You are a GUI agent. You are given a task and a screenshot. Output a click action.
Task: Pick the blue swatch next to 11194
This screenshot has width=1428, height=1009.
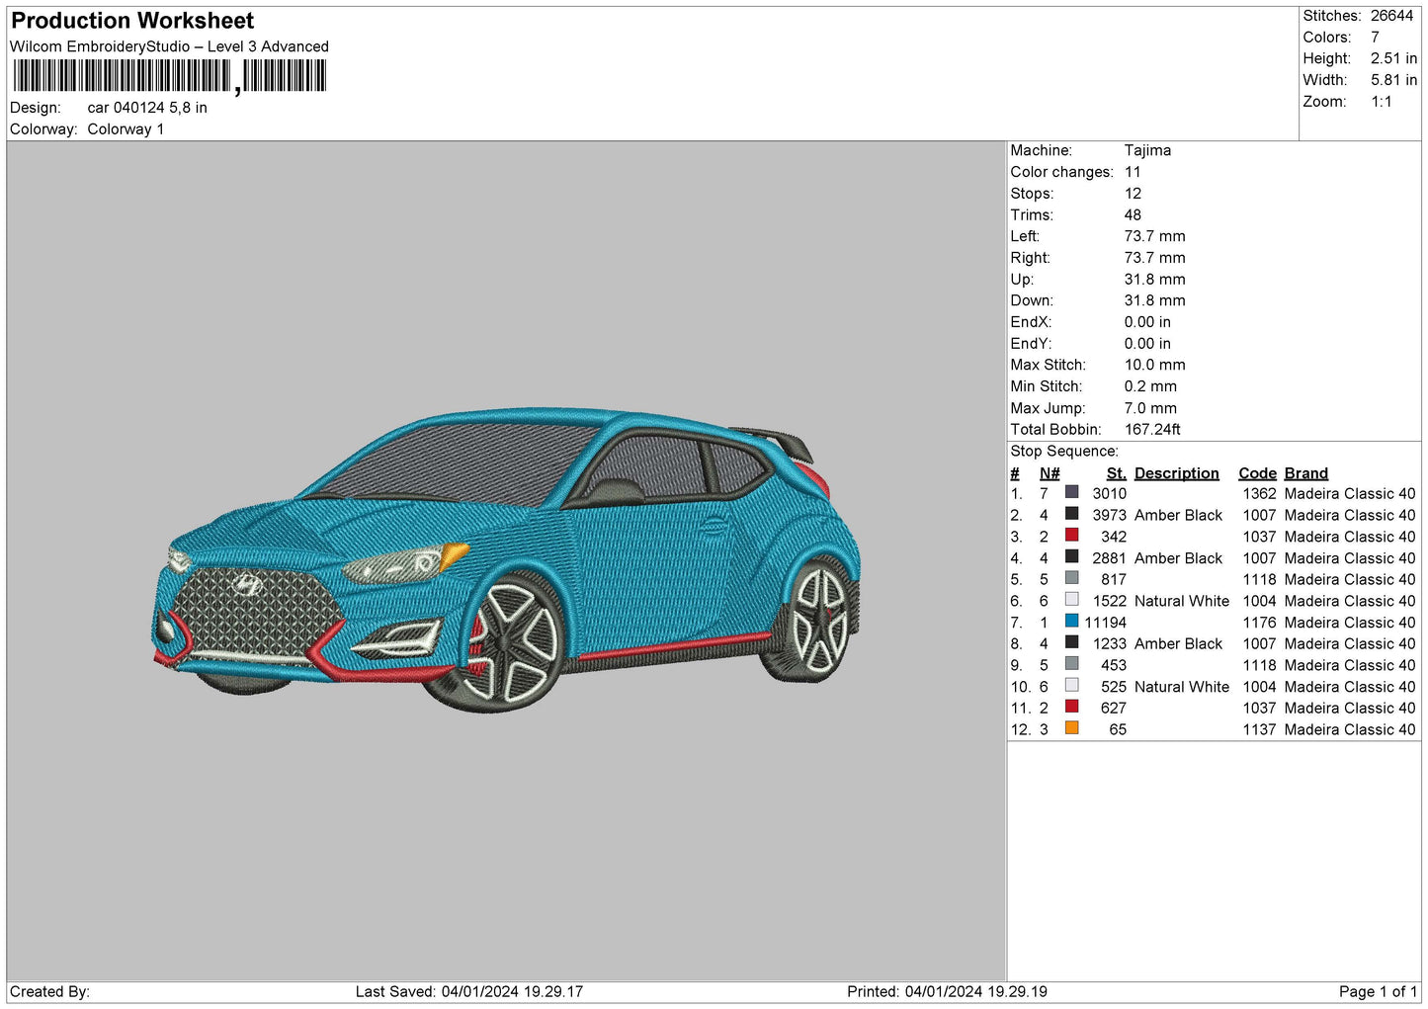point(1071,622)
